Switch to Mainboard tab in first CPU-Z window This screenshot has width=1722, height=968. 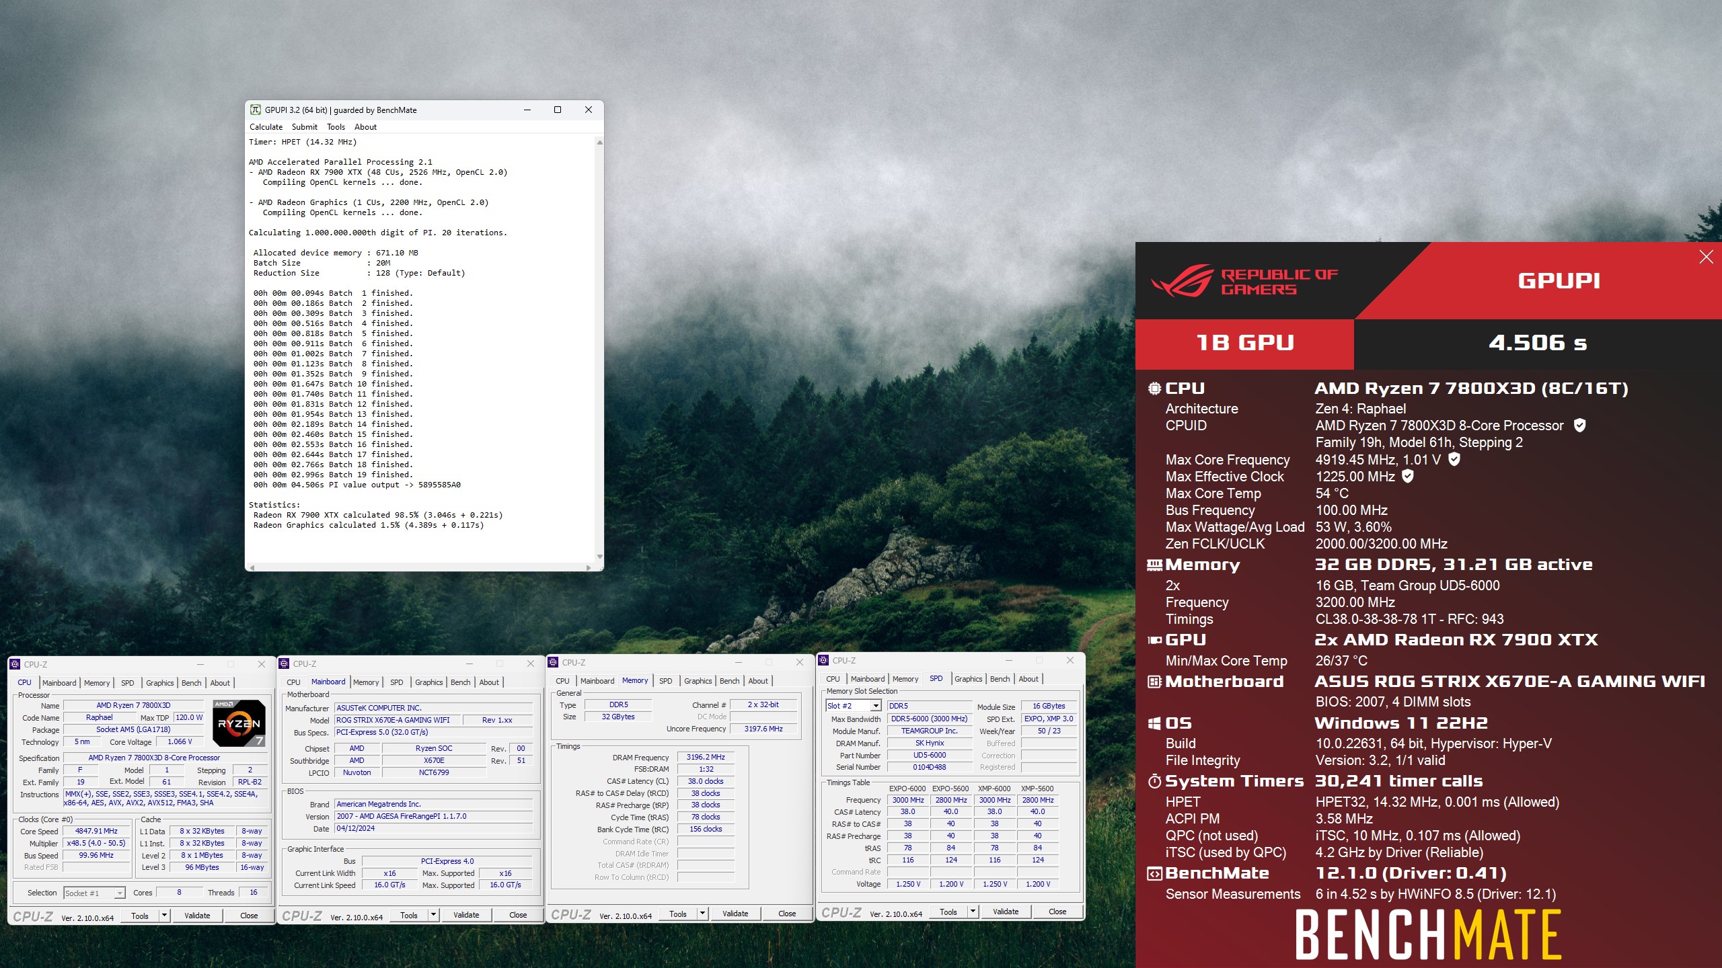(59, 683)
